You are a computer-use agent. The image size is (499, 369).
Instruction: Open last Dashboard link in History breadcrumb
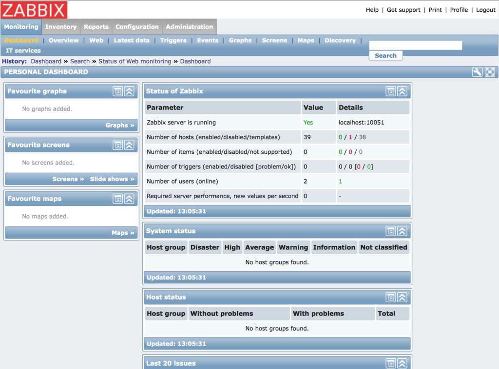pos(195,61)
